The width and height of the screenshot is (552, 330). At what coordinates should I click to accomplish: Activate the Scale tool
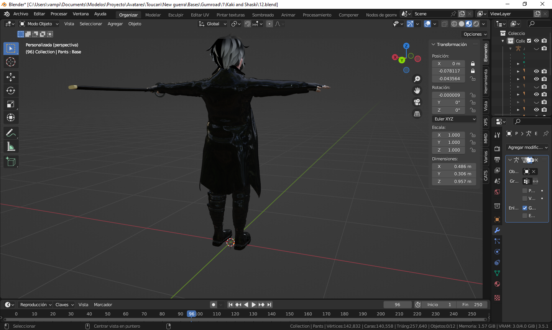tap(11, 104)
